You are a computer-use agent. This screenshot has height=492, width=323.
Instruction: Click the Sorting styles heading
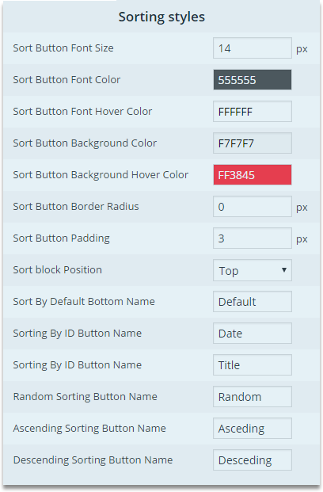[161, 17]
